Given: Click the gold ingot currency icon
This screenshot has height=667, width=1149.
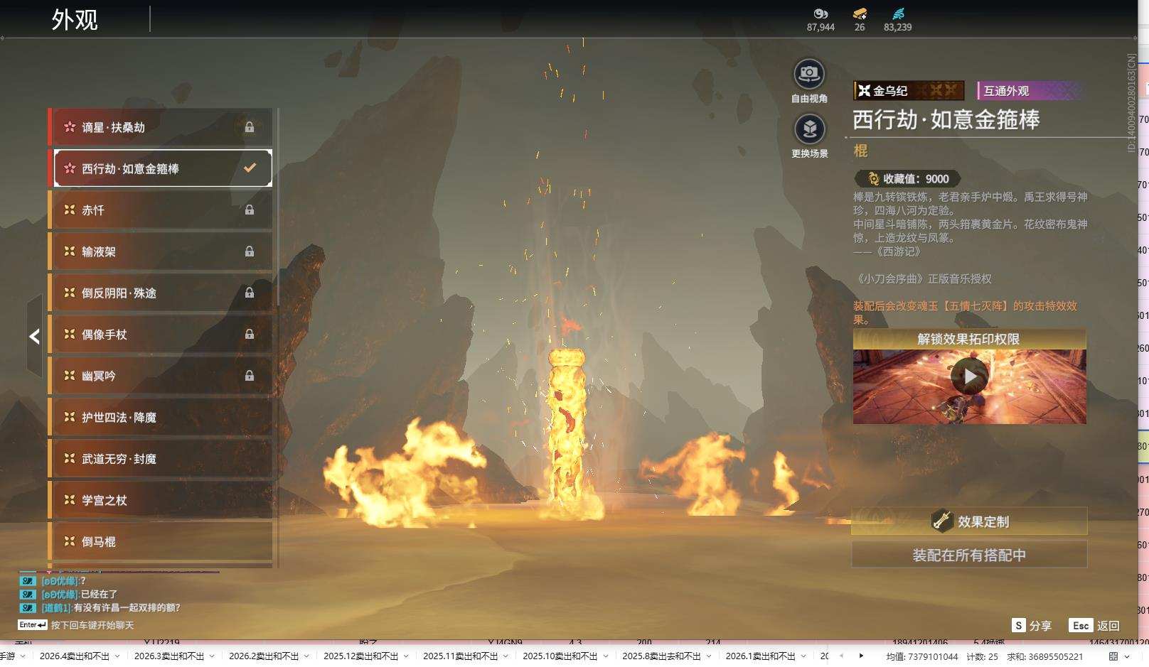Looking at the screenshot, I should tap(860, 13).
